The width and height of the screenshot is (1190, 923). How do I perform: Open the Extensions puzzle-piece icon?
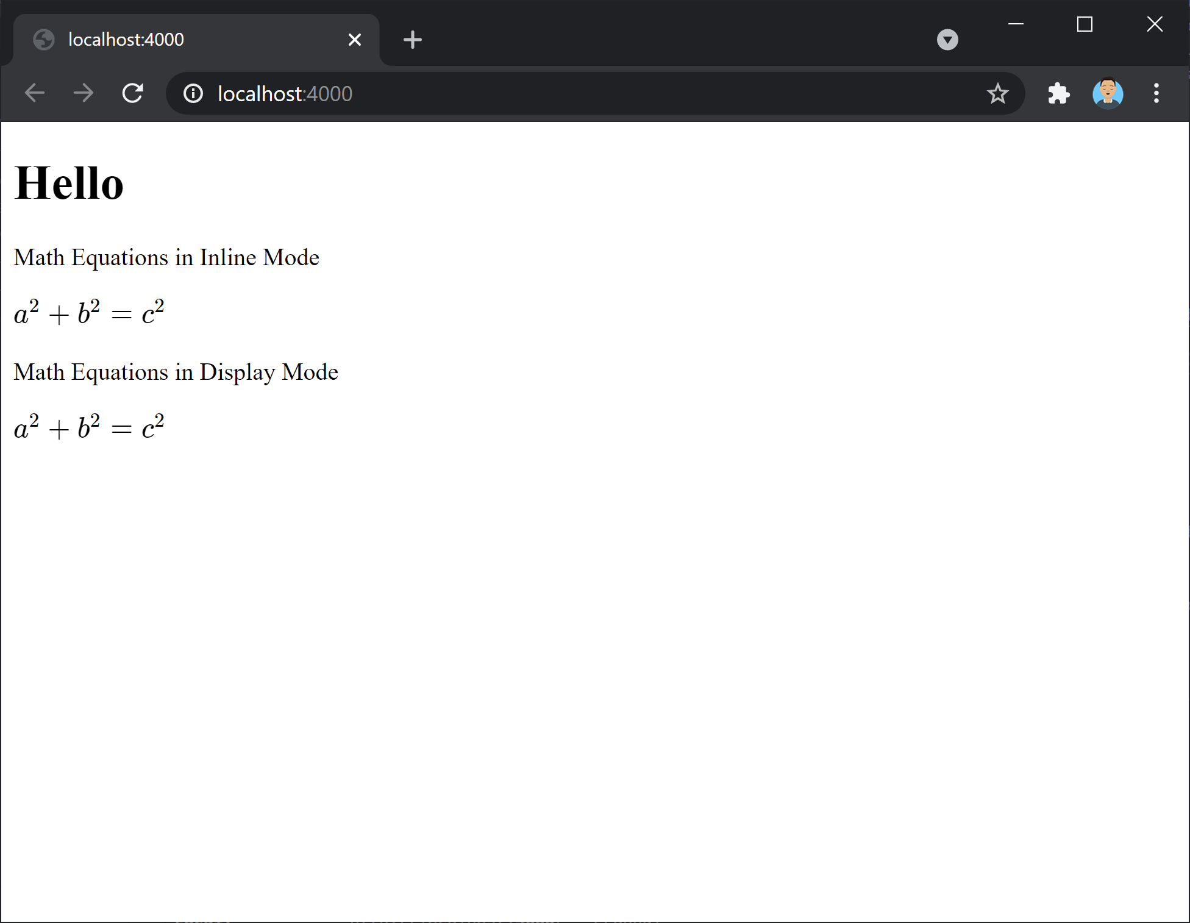pyautogui.click(x=1058, y=93)
